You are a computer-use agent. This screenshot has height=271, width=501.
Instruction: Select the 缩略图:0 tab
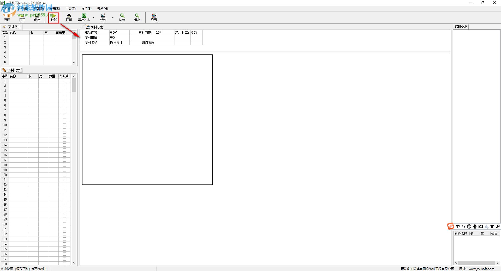pyautogui.click(x=461, y=27)
